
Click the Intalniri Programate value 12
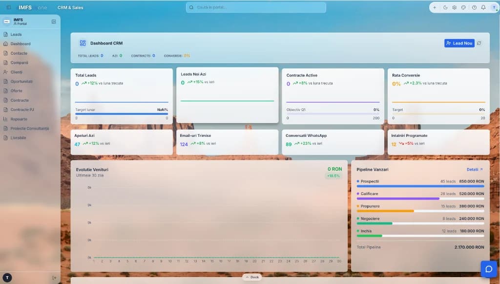coord(394,144)
